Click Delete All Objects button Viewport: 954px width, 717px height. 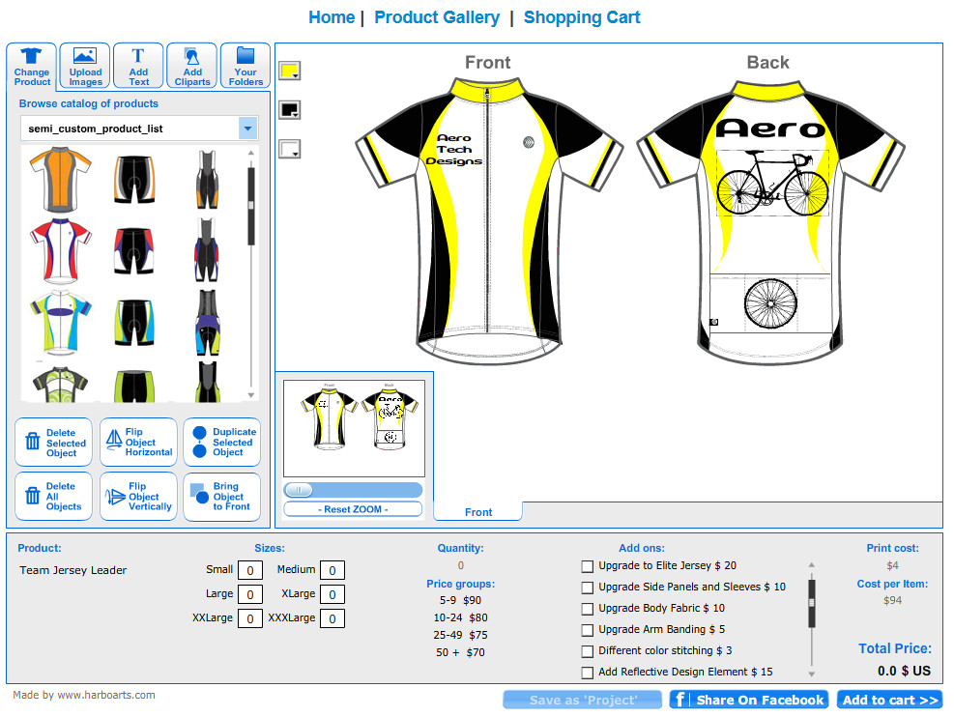click(53, 497)
